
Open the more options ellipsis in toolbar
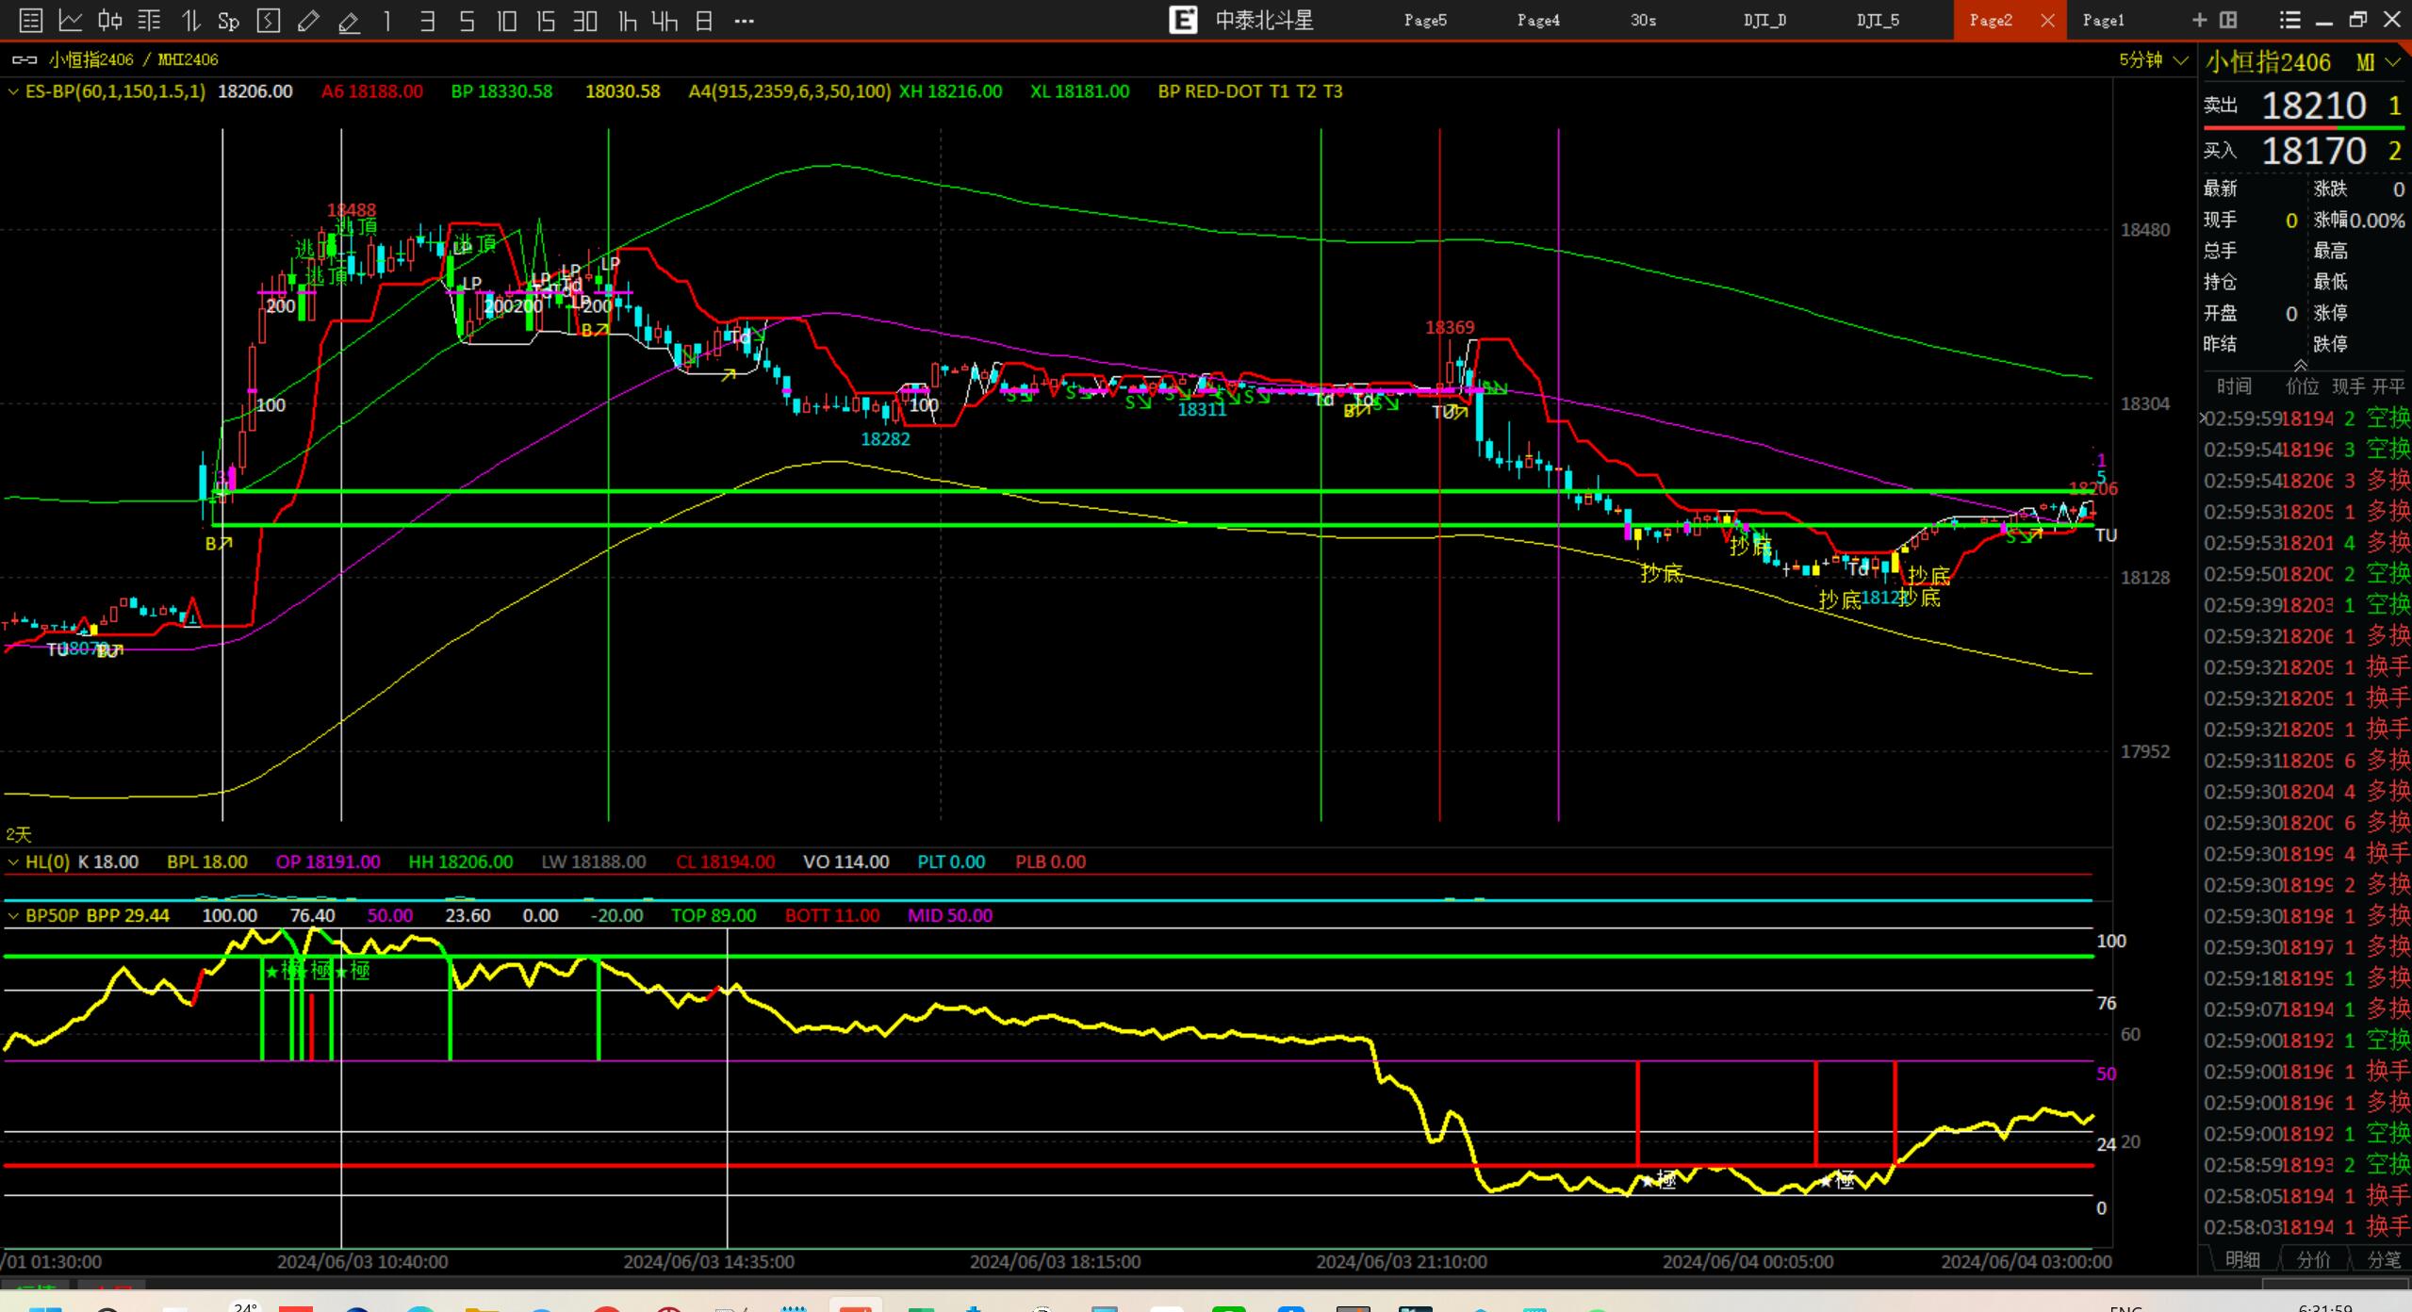pyautogui.click(x=744, y=20)
